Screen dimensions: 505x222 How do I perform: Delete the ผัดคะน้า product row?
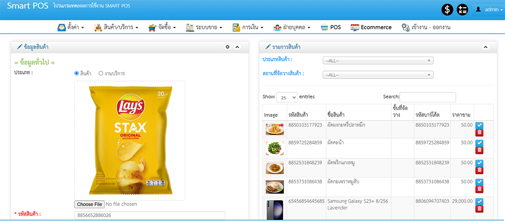(x=479, y=151)
